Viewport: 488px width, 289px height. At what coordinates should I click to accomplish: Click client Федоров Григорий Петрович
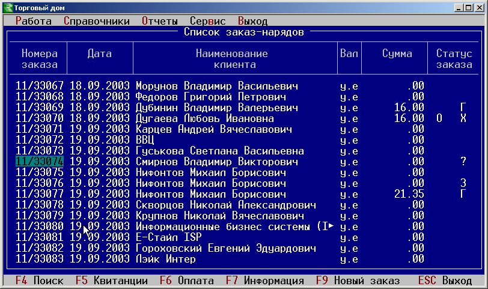pyautogui.click(x=211, y=97)
